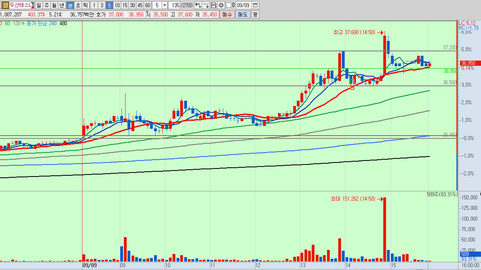The height and width of the screenshot is (270, 481).
Task: Click the stock name 두산테스나 field
Action: 21,5
